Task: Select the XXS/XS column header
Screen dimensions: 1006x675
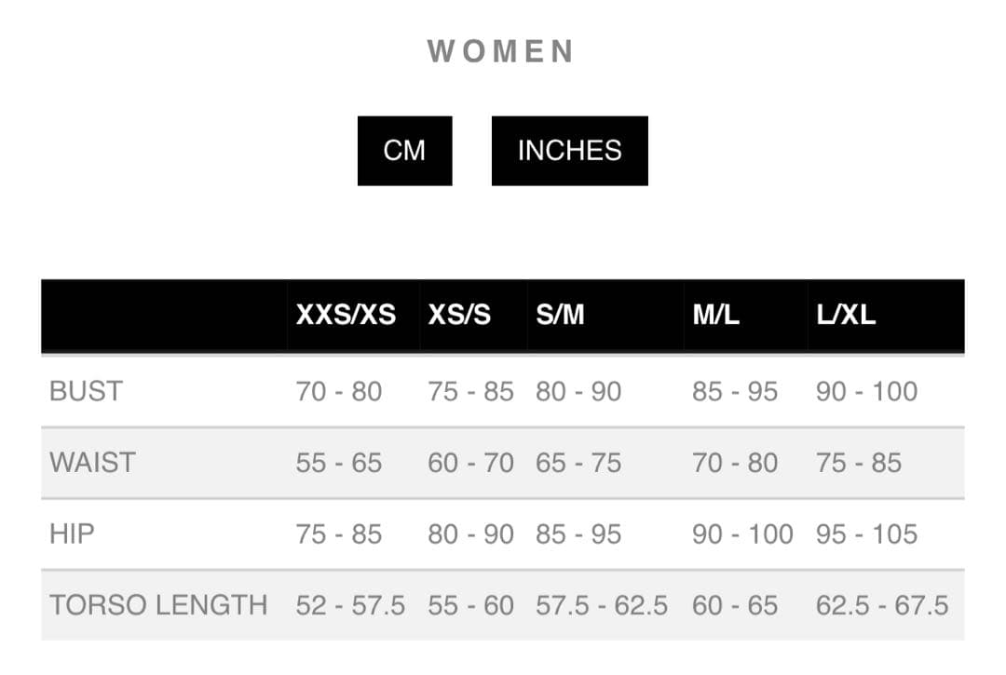Action: tap(346, 315)
